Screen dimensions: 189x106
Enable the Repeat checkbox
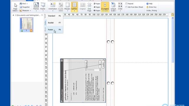tap(126, 4)
